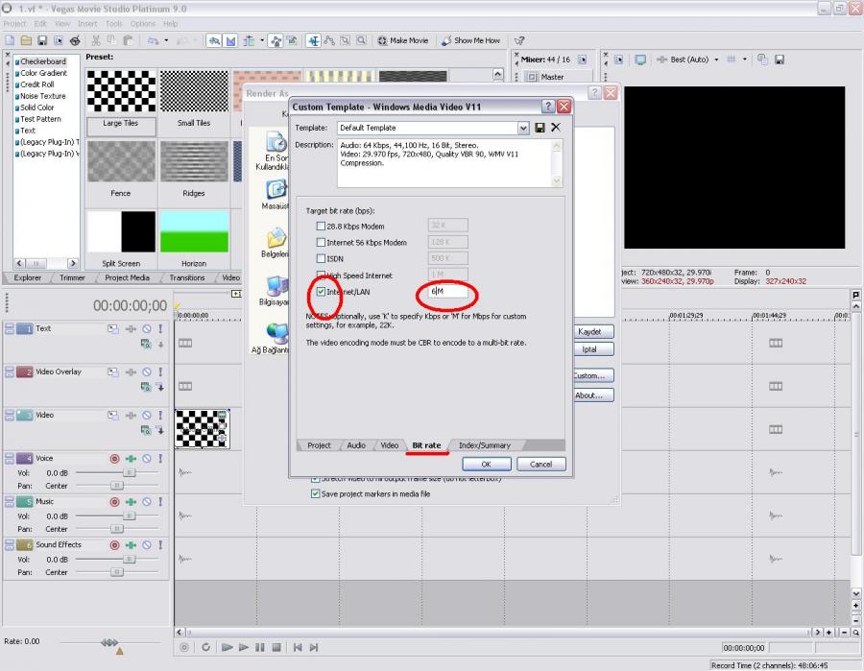Switch to the Index/Summary tab
This screenshot has width=864, height=671.
click(485, 445)
